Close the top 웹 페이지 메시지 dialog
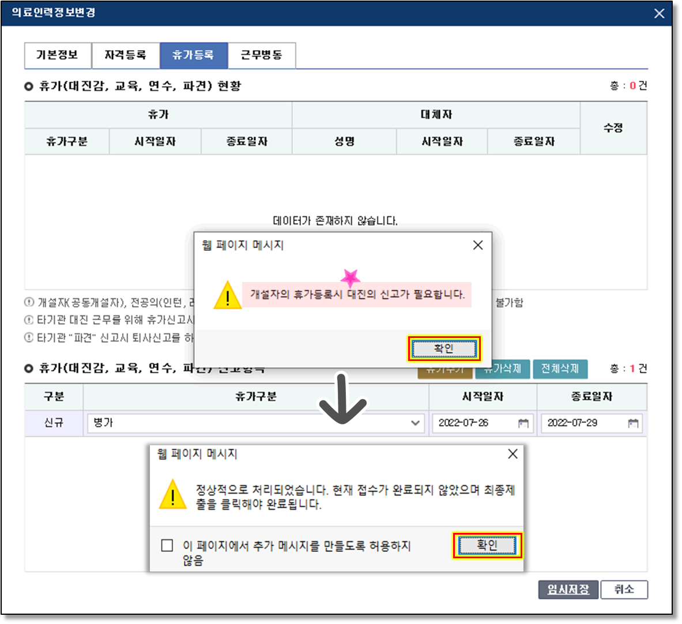682x624 pixels. pos(478,245)
